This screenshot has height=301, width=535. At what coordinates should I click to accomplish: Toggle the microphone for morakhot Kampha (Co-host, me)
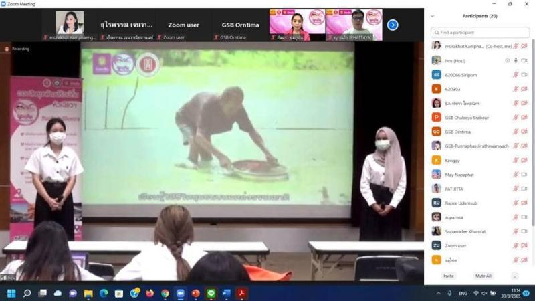click(516, 46)
